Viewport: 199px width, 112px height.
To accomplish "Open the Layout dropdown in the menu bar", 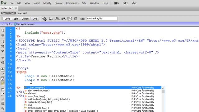I will [x=117, y=3].
